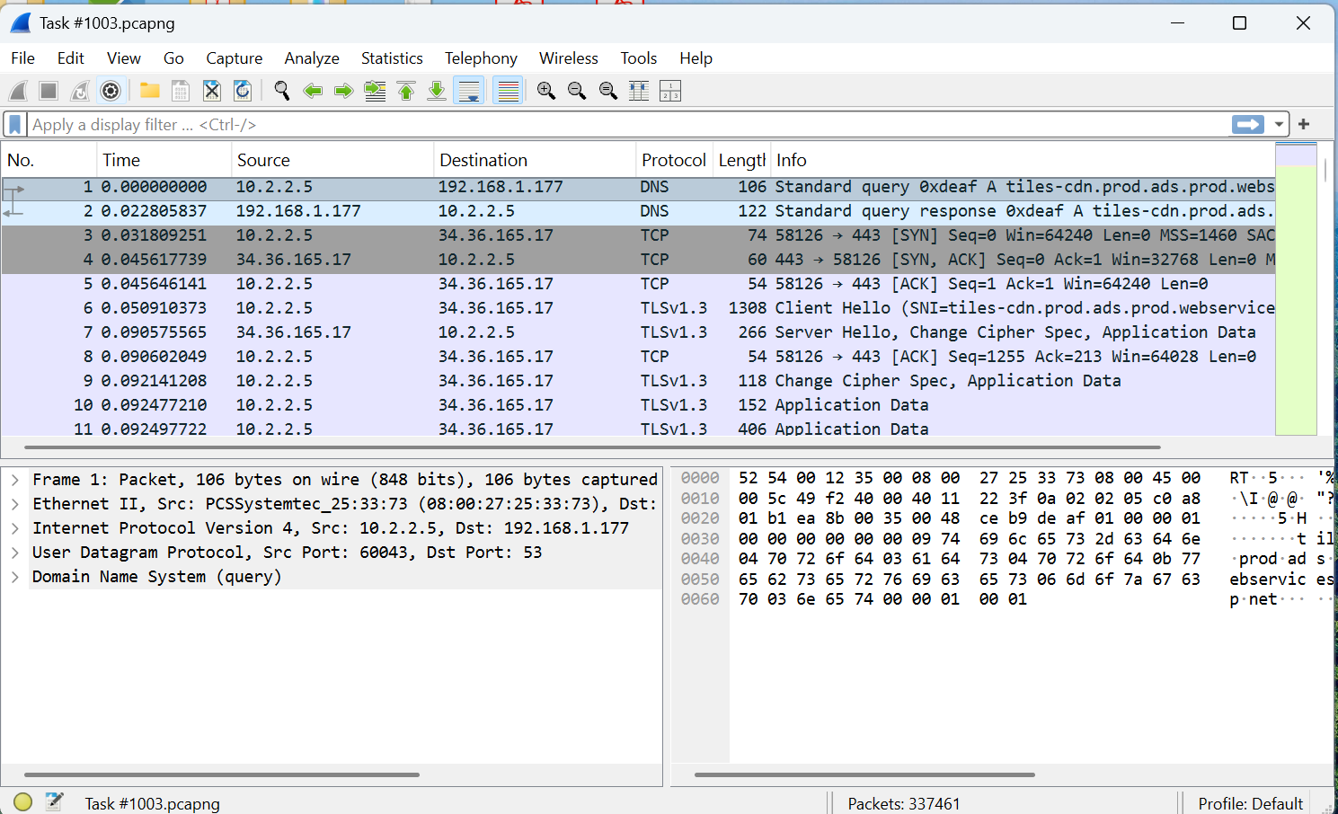1338x814 pixels.
Task: Start a new live capture with the shark fin icon
Action: pos(18,90)
